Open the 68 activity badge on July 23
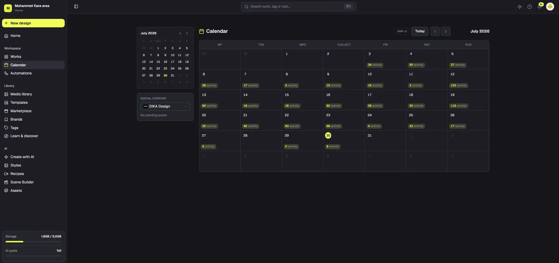This screenshot has width=559, height=263. 334,126
